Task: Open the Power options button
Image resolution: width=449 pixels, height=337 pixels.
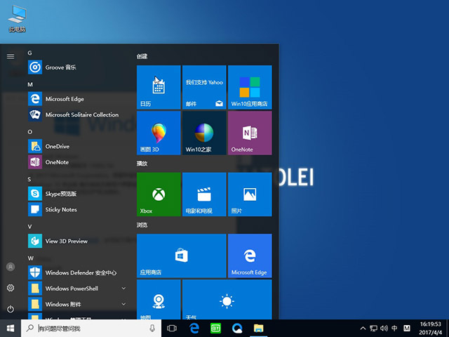Action: point(10,309)
